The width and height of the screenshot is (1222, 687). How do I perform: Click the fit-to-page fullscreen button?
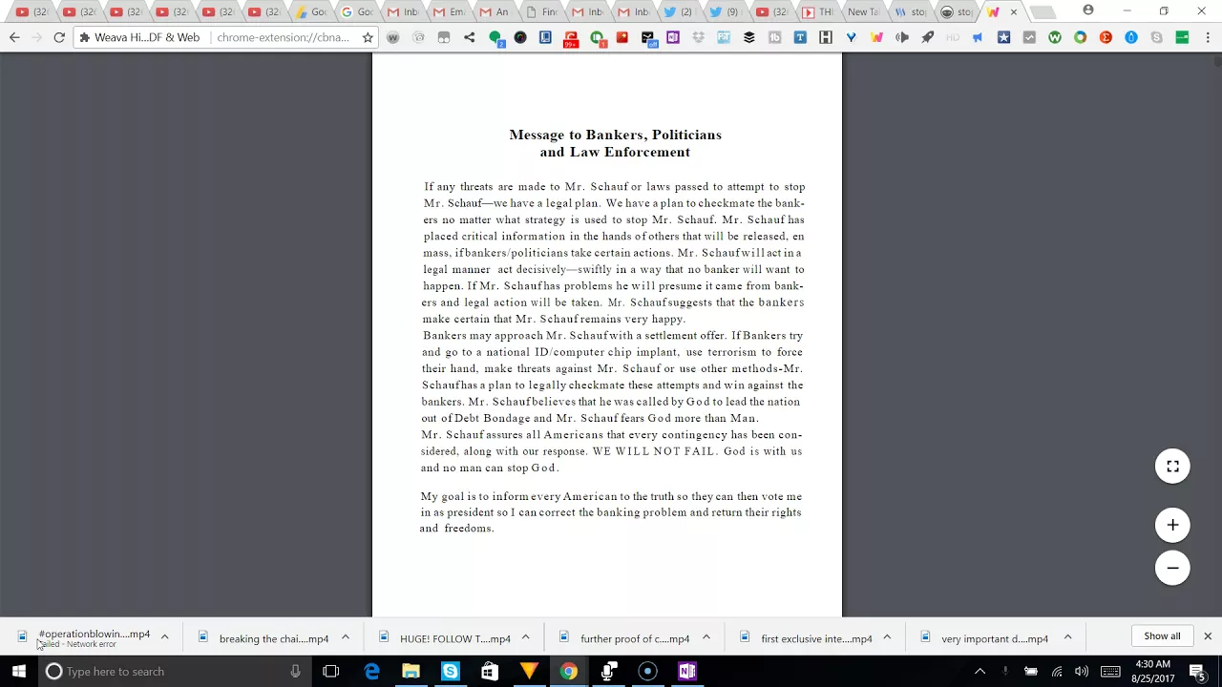tap(1172, 467)
